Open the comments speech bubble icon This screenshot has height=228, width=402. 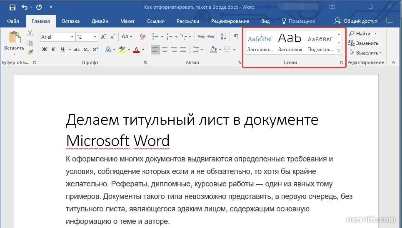pos(390,21)
